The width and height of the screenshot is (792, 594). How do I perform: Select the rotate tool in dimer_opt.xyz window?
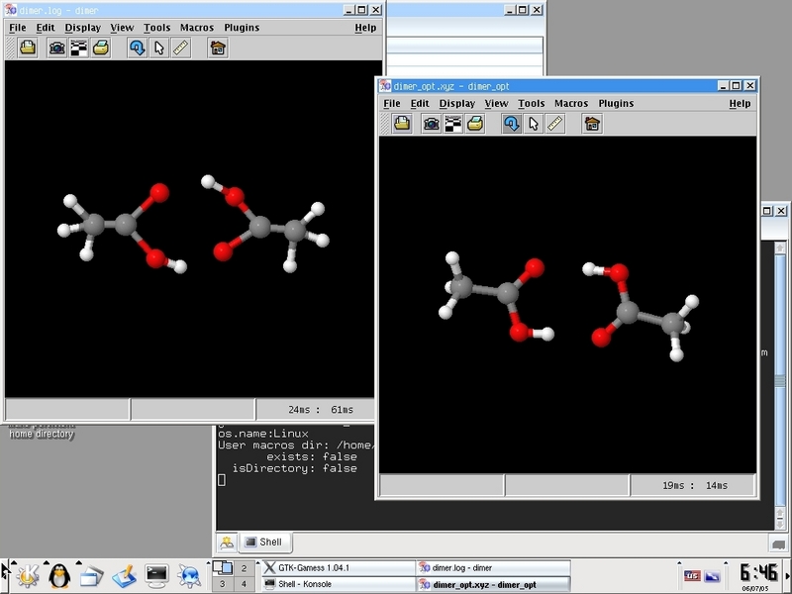(512, 124)
